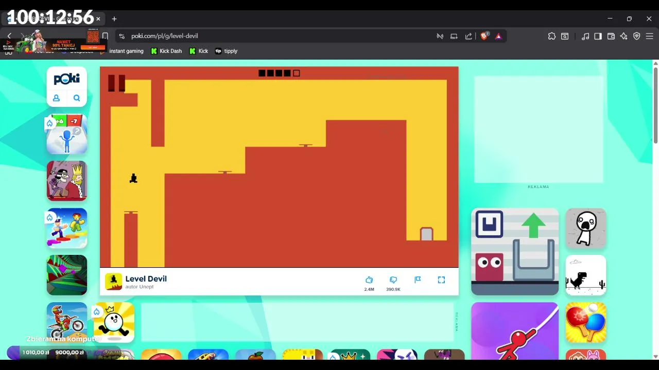Open the motorbike game thumbnail
Image resolution: width=659 pixels, height=370 pixels.
coord(67,322)
